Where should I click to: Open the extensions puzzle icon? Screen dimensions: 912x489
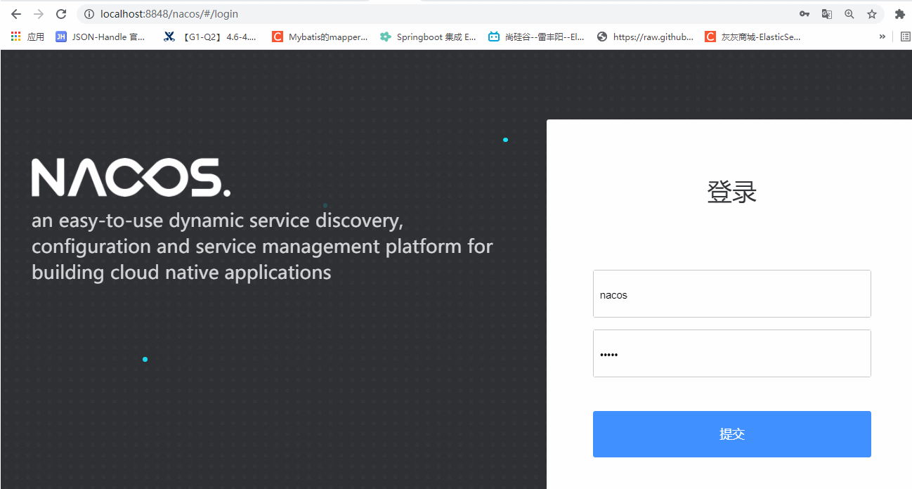pyautogui.click(x=899, y=14)
